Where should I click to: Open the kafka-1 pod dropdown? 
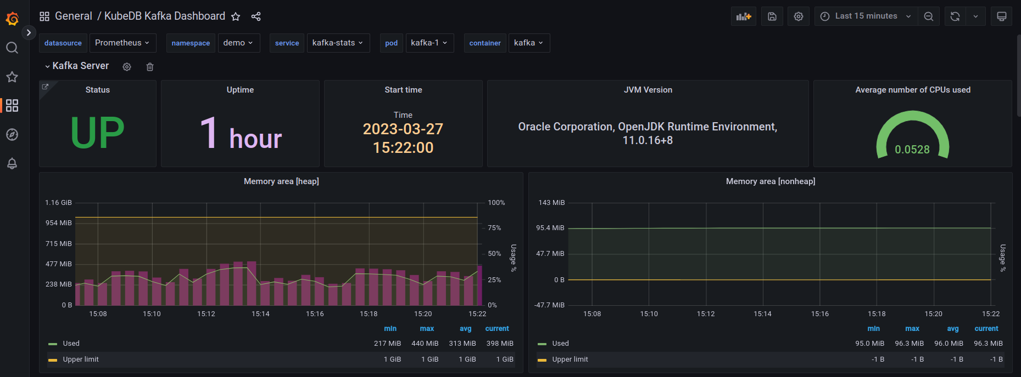(429, 43)
